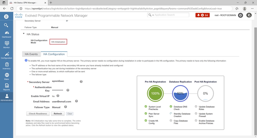Open the browser tab actions menu icon

point(4,3)
